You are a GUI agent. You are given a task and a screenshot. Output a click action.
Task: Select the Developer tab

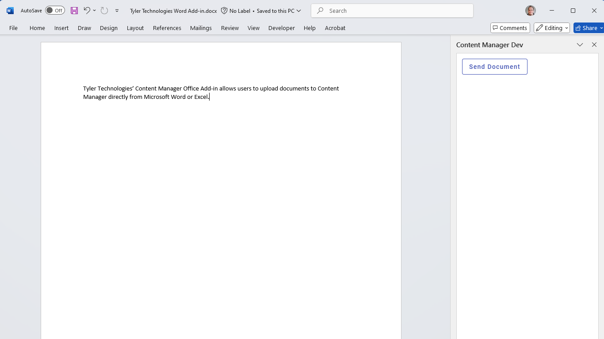coord(282,28)
